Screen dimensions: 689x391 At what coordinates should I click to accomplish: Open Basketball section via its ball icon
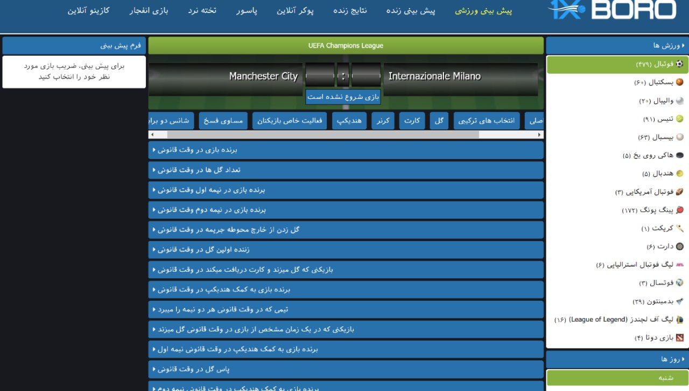[679, 81]
